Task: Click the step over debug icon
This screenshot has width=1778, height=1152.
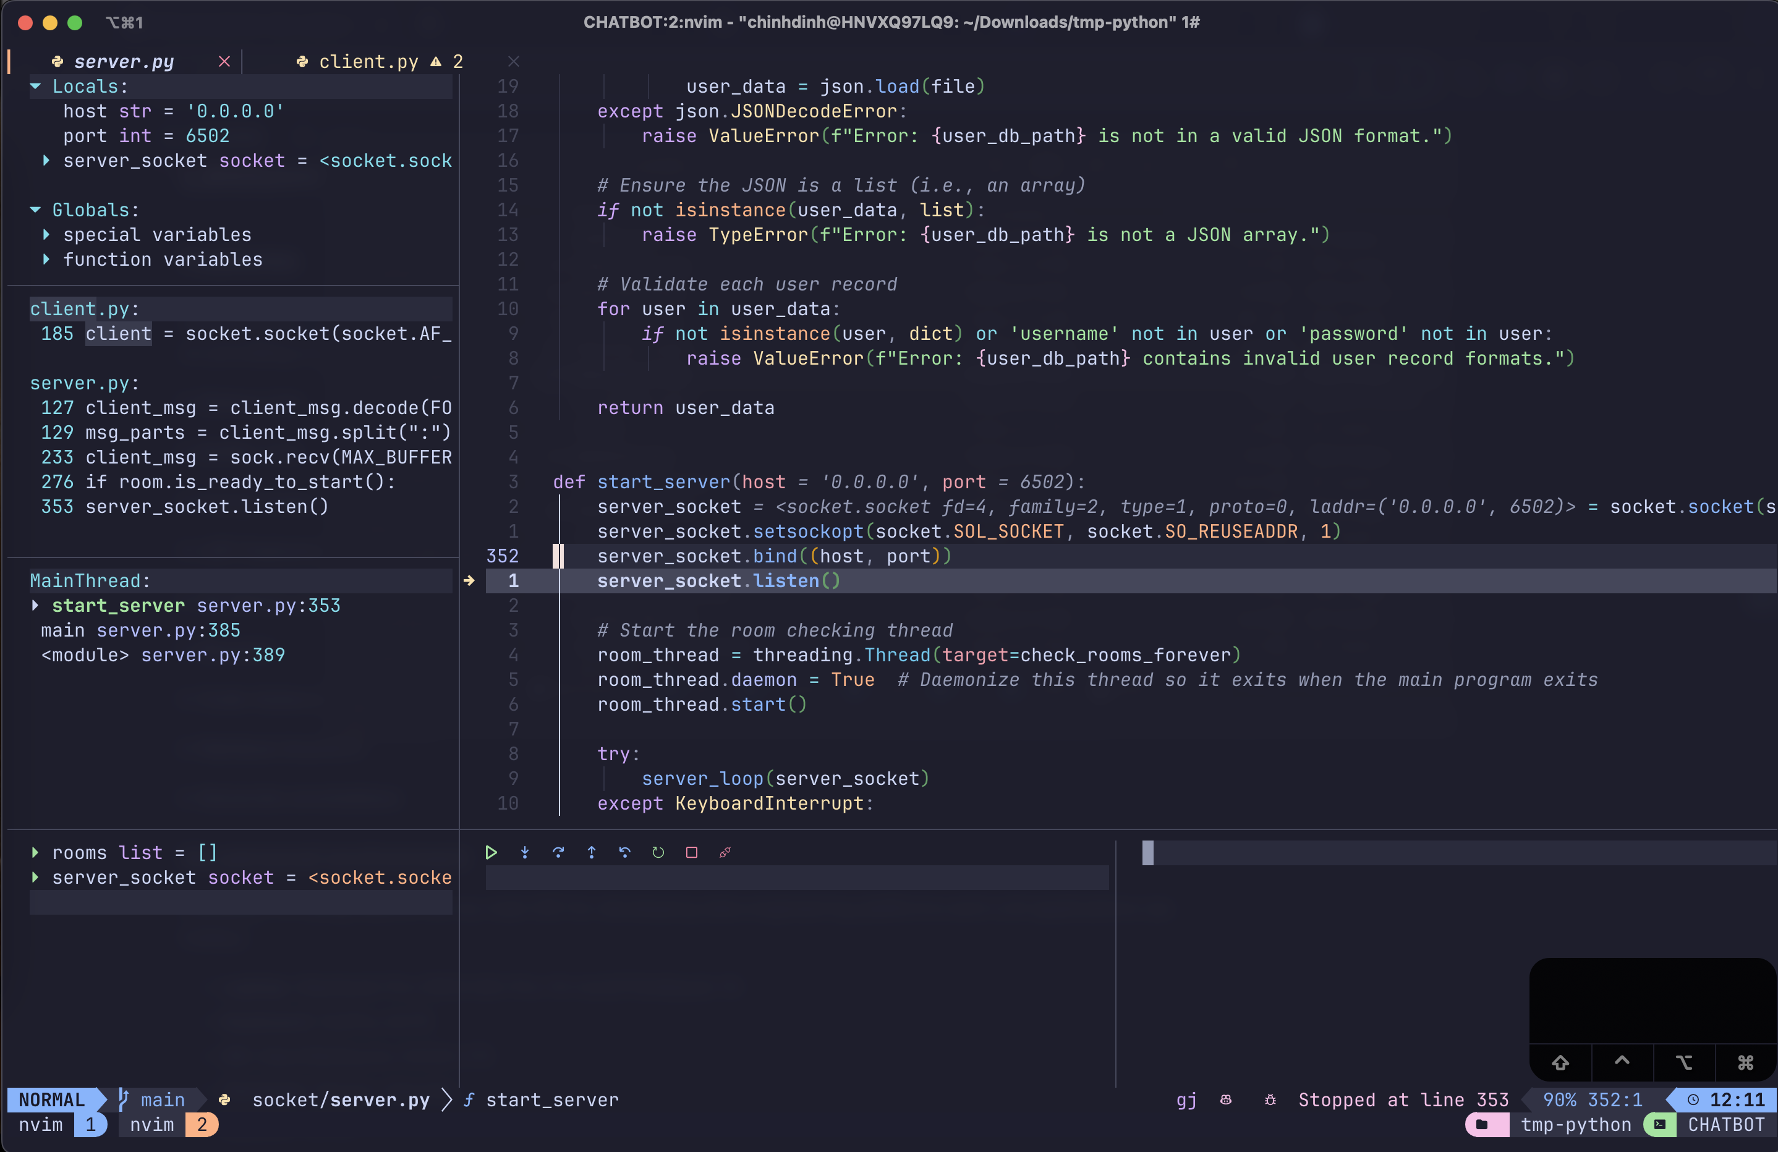Action: [x=558, y=852]
